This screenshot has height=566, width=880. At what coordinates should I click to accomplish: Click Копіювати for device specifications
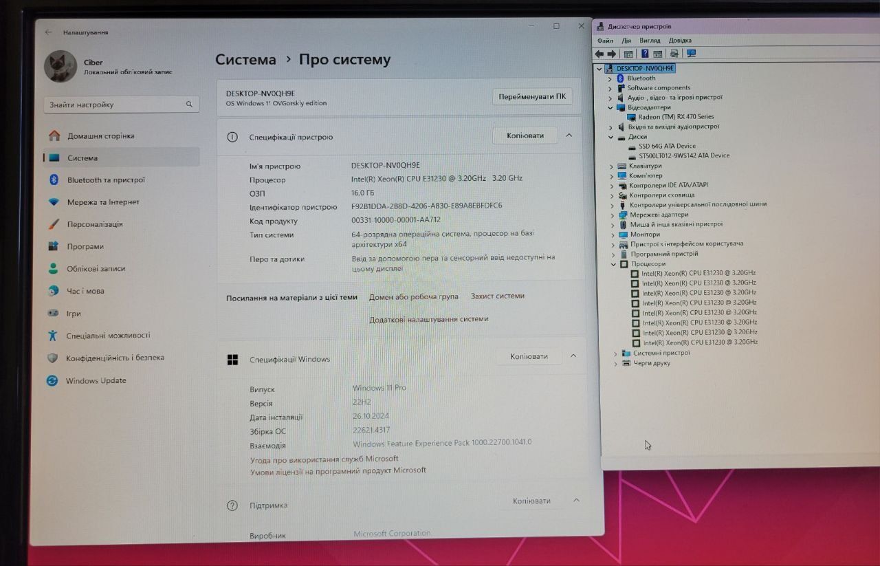525,135
